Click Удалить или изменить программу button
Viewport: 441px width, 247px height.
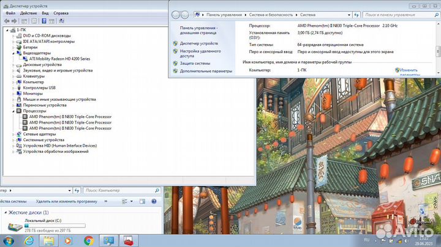(66, 201)
